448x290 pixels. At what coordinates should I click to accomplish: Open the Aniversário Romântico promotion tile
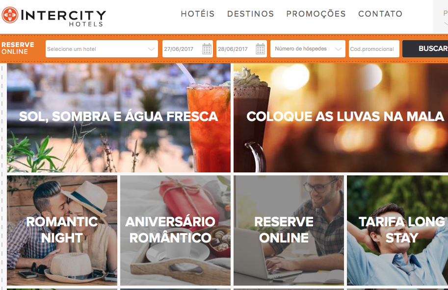click(175, 230)
